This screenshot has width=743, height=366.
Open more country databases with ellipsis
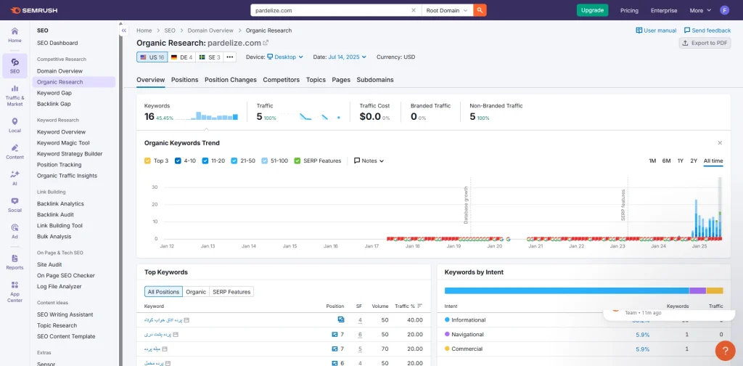tap(229, 57)
